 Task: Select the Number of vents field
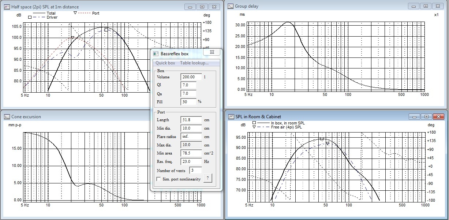click(195, 170)
